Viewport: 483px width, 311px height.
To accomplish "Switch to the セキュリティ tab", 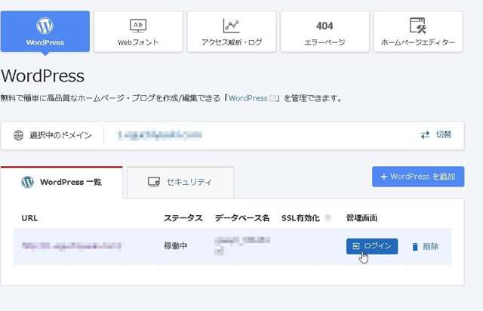I will (x=180, y=182).
